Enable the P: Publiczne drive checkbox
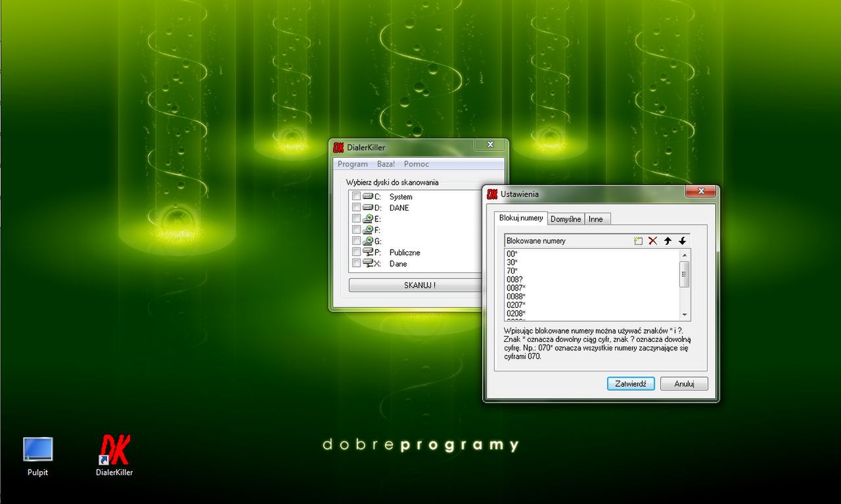This screenshot has height=504, width=841. pyautogui.click(x=356, y=252)
